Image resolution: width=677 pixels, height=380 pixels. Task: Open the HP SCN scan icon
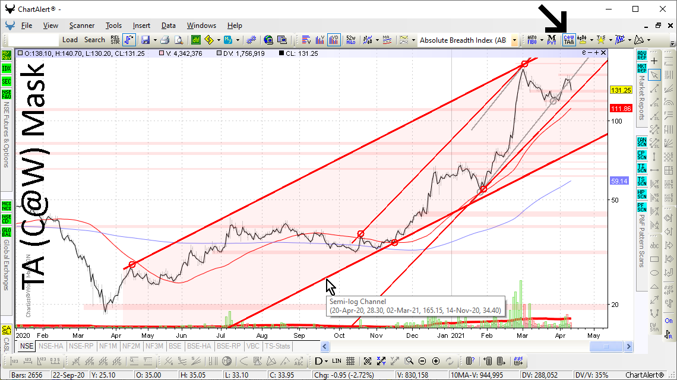641,194
